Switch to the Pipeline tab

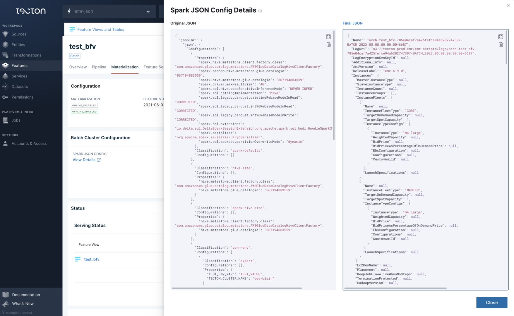pos(99,67)
